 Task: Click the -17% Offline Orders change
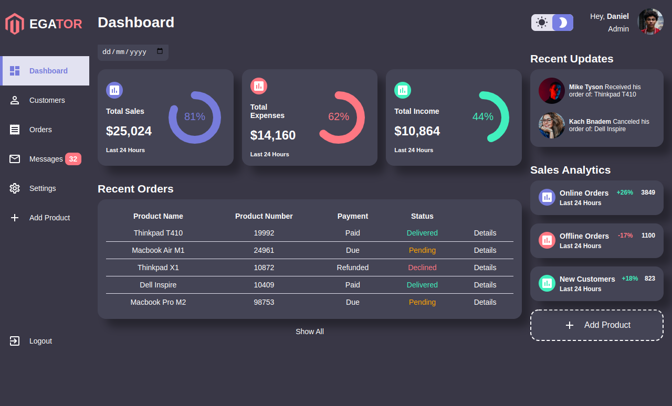click(625, 236)
